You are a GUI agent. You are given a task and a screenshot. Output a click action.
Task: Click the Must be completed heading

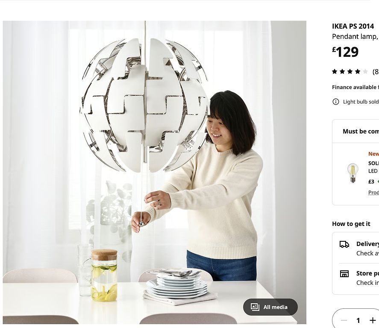point(361,131)
